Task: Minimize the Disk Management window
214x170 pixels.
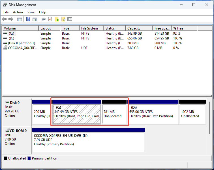Action: click(181, 5)
